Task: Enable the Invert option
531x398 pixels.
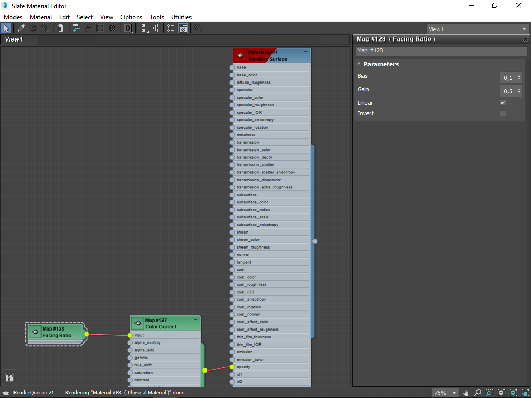Action: point(502,113)
